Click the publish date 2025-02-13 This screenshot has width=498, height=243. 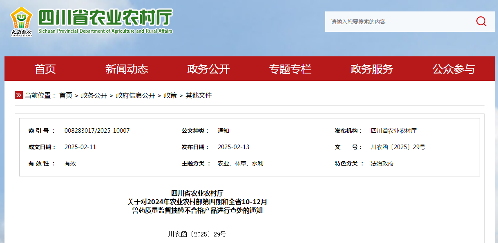pyautogui.click(x=233, y=147)
